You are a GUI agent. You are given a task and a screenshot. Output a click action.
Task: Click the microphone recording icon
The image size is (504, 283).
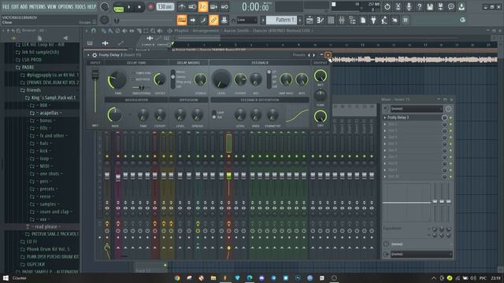coord(409,7)
